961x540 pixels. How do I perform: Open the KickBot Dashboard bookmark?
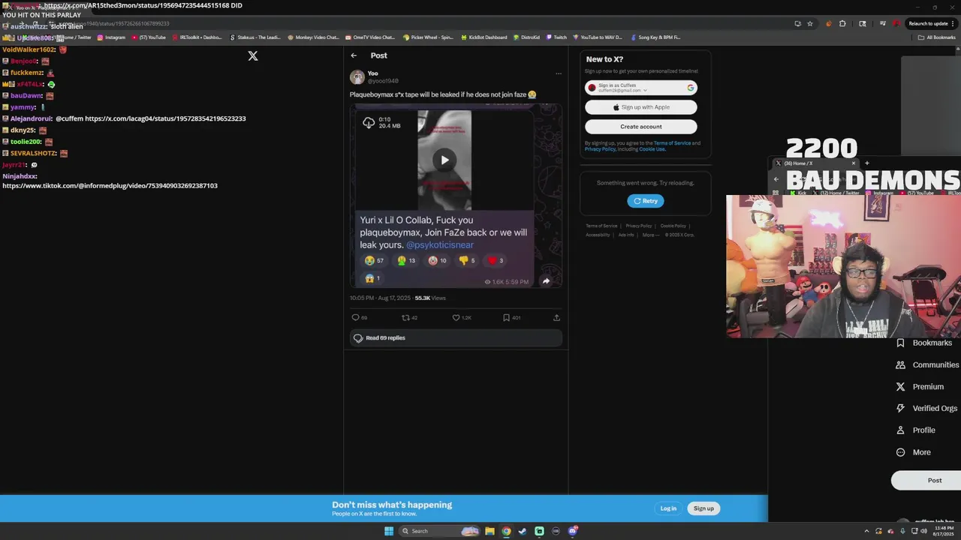(x=484, y=37)
